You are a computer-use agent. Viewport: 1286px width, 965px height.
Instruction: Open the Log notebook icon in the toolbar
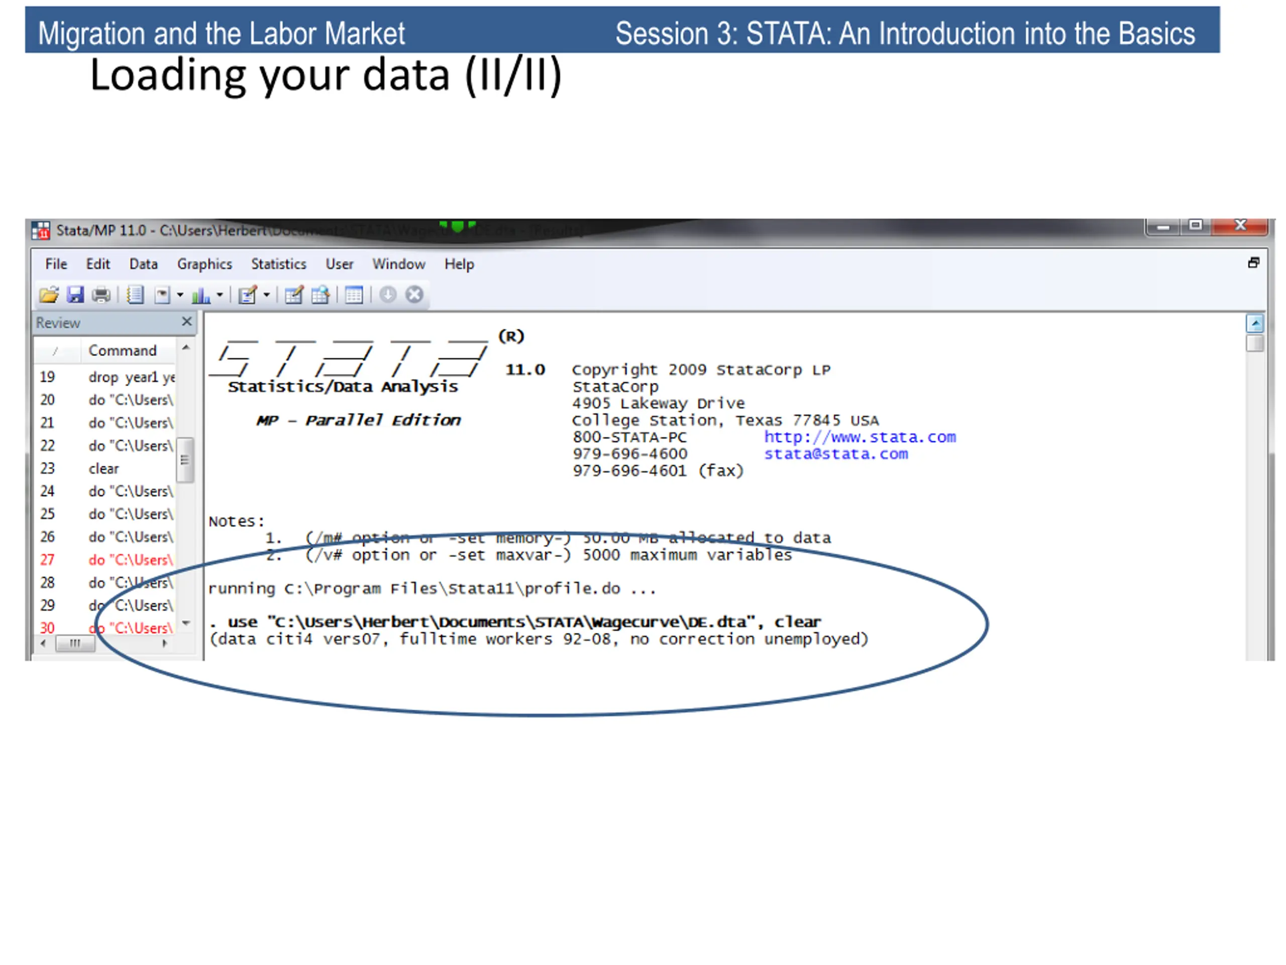[135, 295]
